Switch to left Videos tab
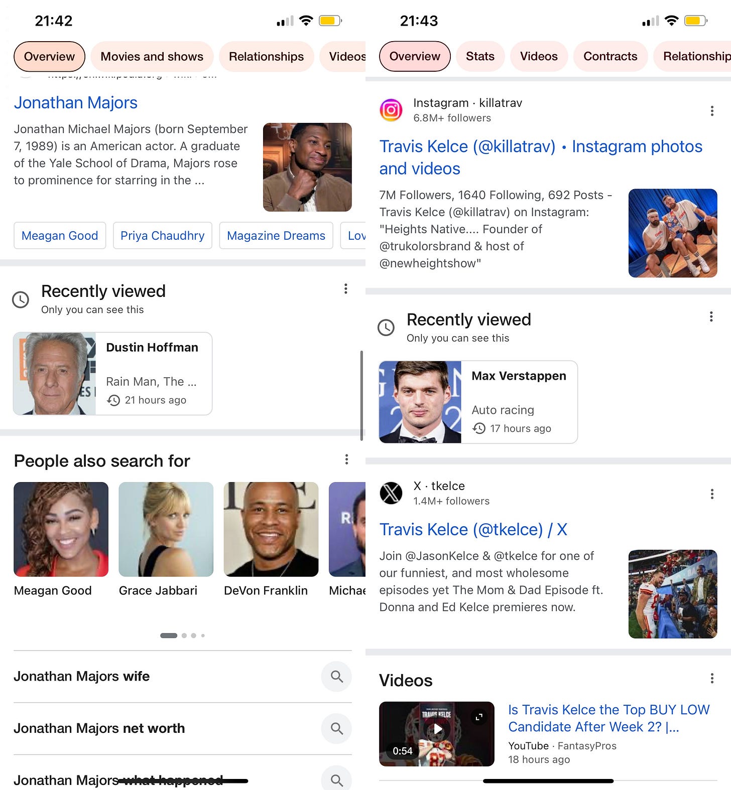This screenshot has height=790, width=731. point(343,57)
